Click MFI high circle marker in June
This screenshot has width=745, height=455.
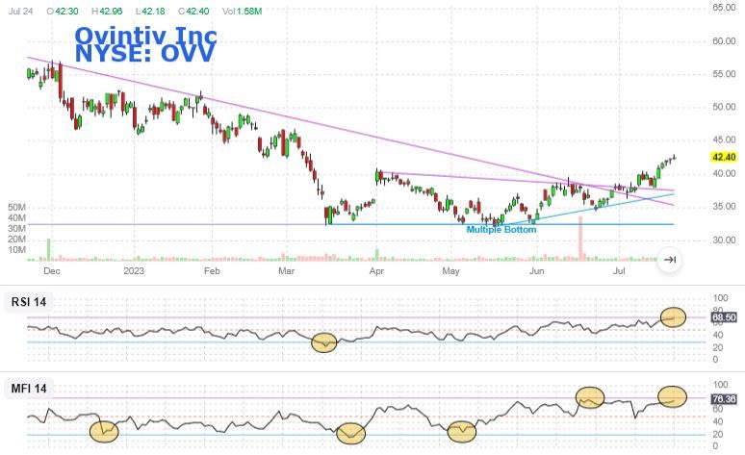click(589, 396)
